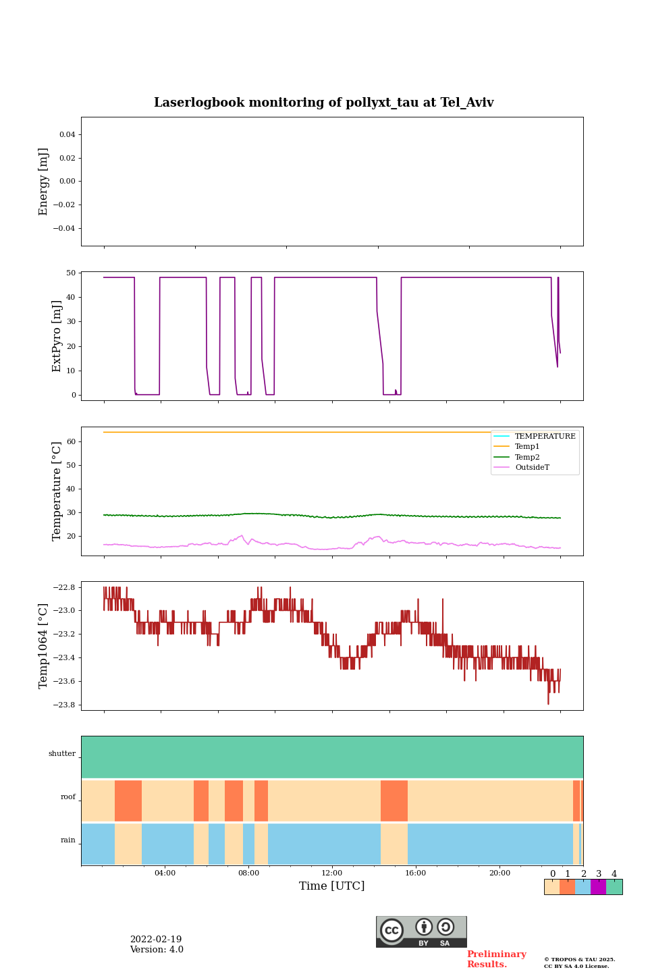Click the Creative Commons CC icon

(x=391, y=930)
